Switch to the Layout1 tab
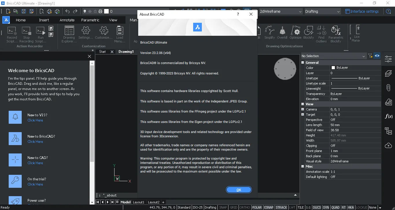The image size is (395, 210). click(x=139, y=202)
